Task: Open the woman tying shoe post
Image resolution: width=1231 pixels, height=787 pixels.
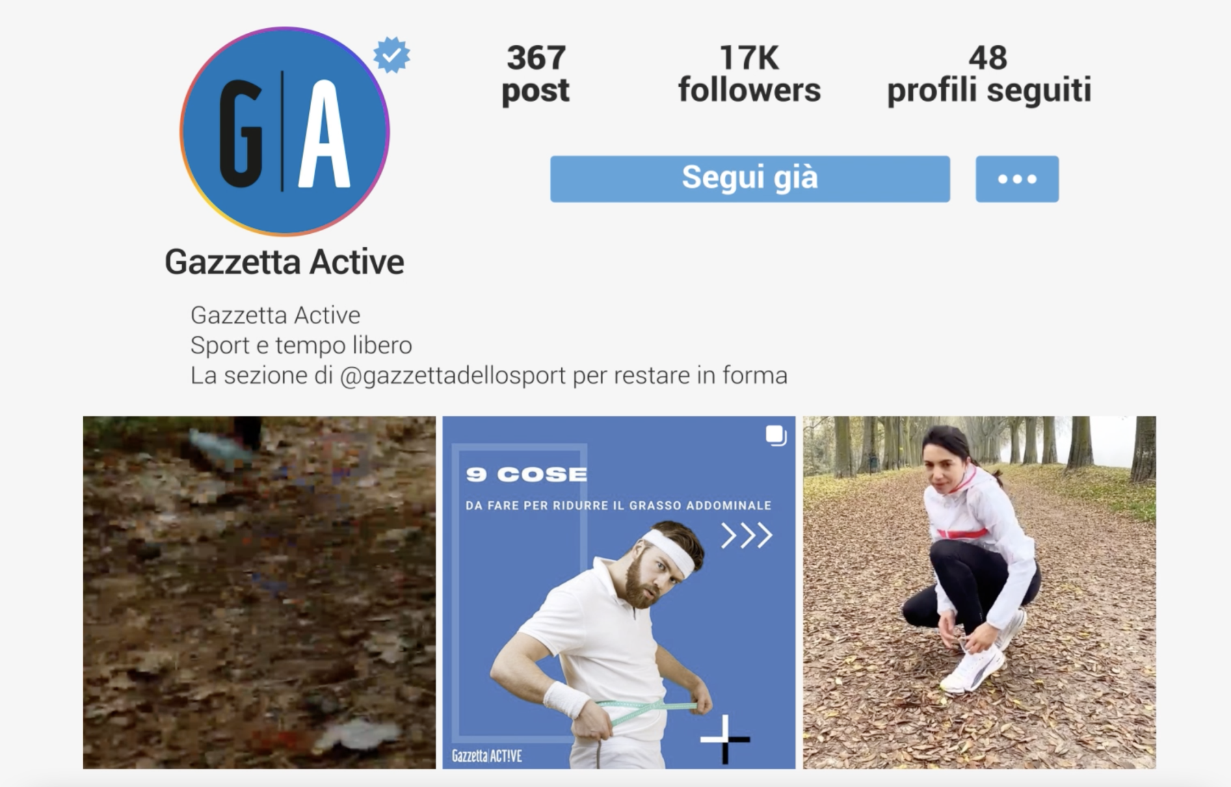Action: [979, 592]
